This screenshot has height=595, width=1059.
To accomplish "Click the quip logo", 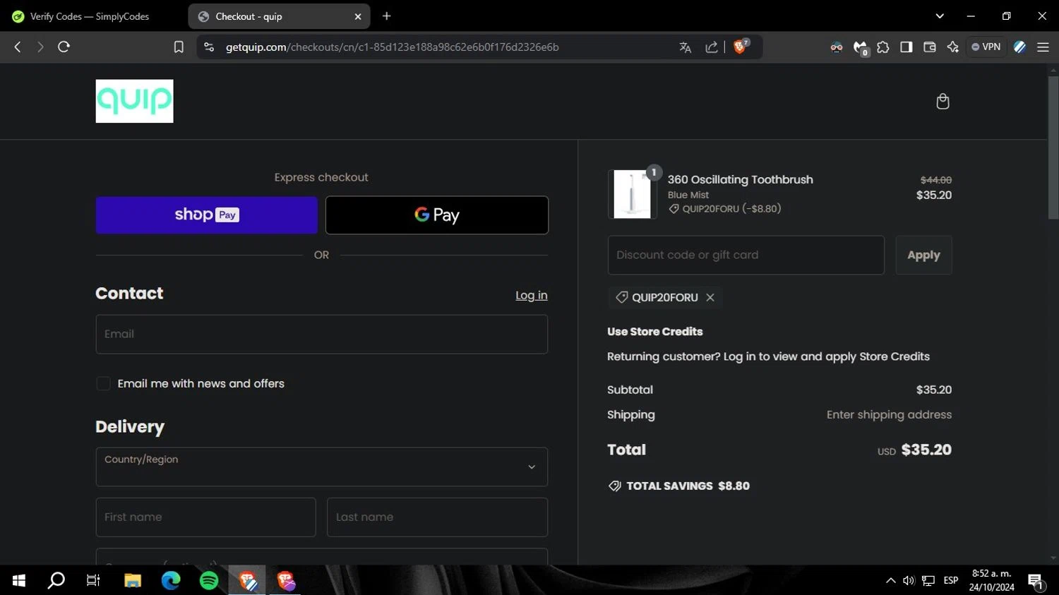I will [134, 101].
